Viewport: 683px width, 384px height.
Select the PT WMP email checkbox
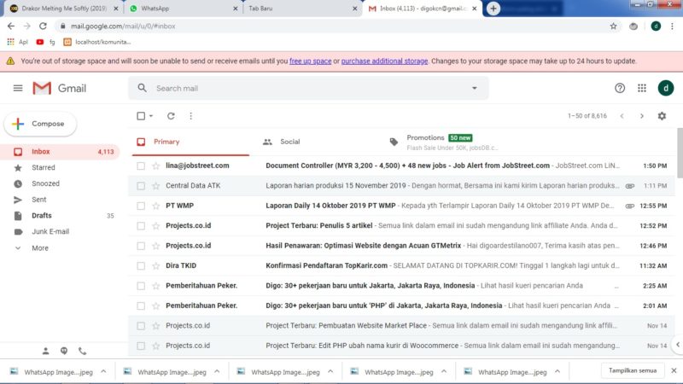(141, 206)
